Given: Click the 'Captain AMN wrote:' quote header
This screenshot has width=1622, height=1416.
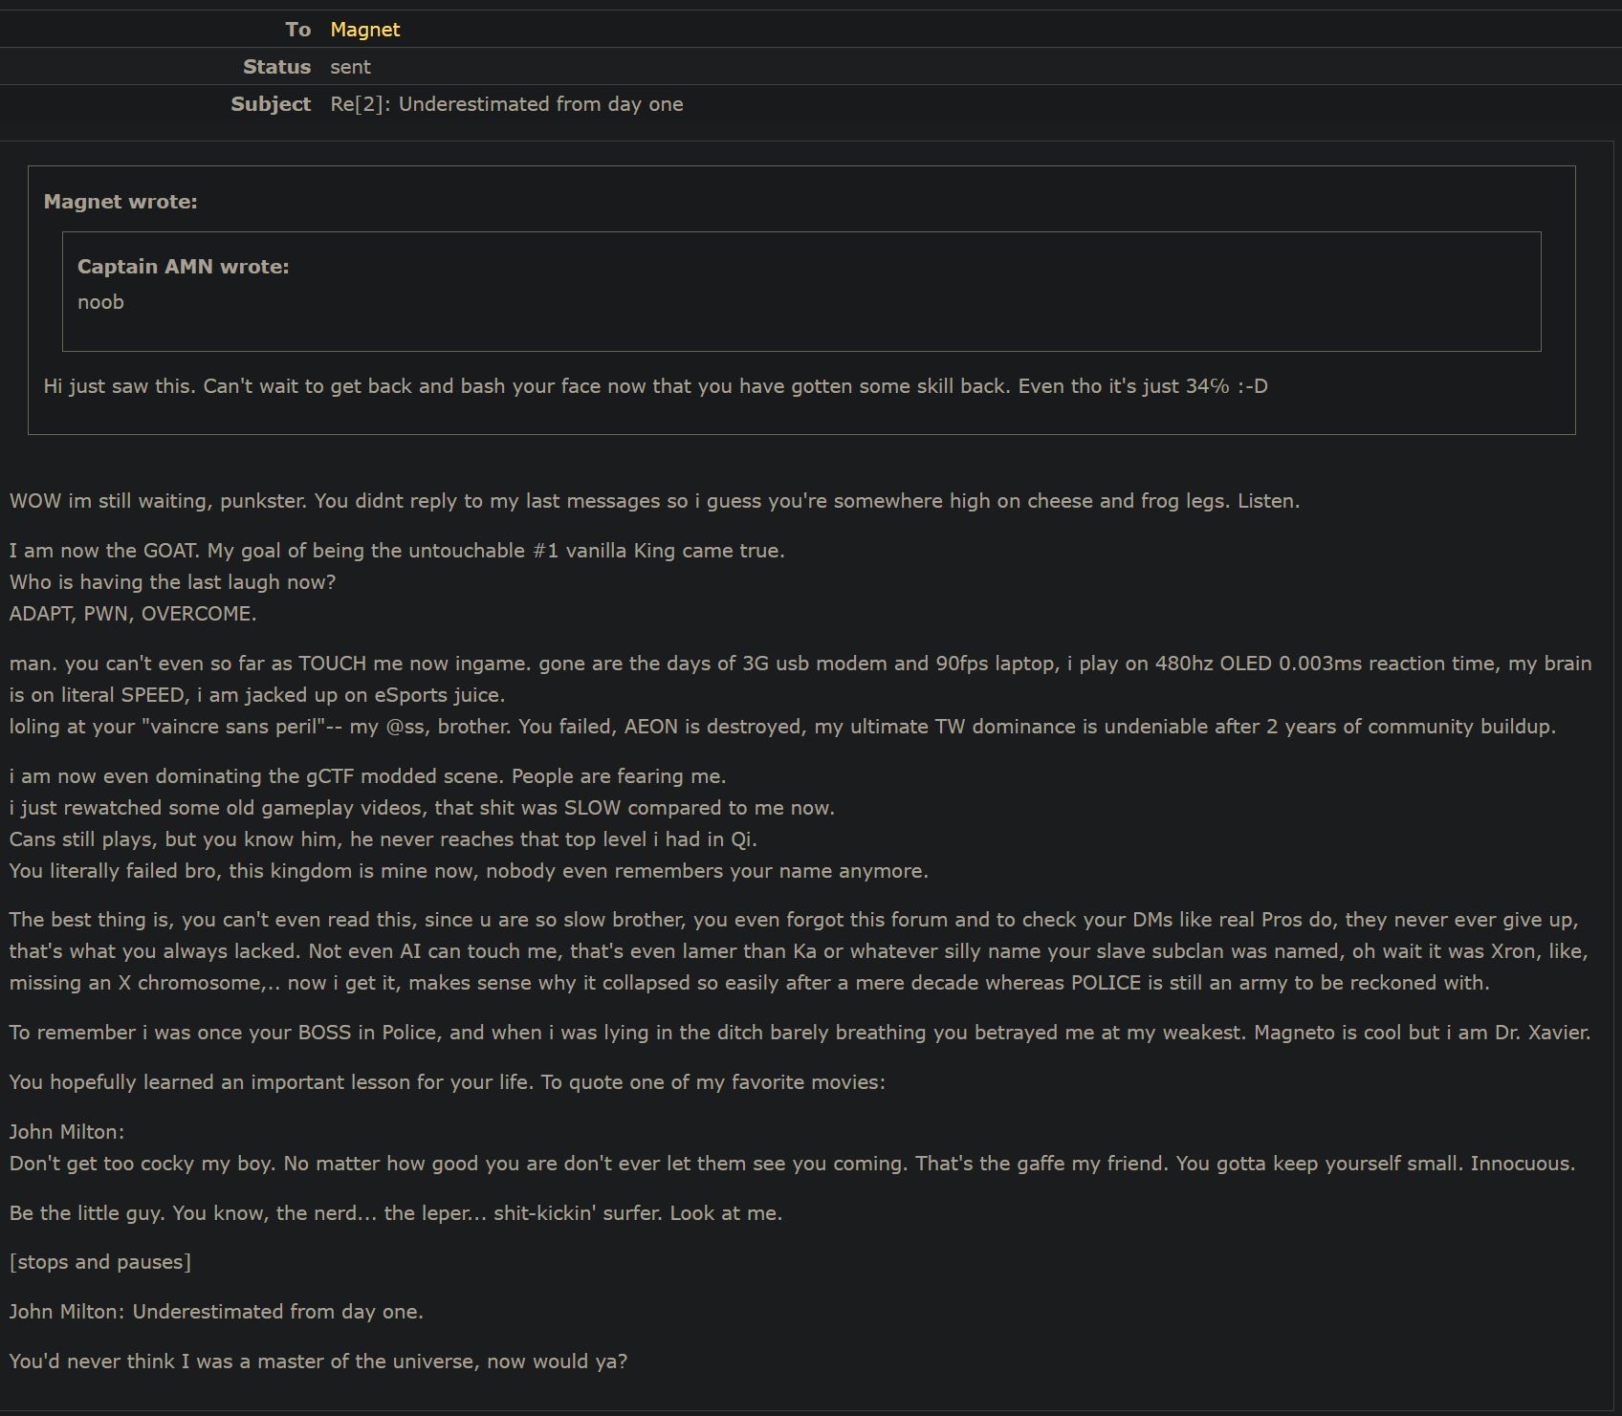Looking at the screenshot, I should pyautogui.click(x=183, y=267).
